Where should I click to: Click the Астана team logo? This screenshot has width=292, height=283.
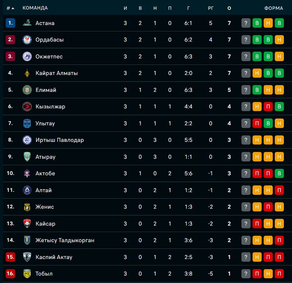(x=27, y=23)
